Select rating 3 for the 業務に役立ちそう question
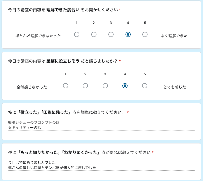 [x=105, y=86]
